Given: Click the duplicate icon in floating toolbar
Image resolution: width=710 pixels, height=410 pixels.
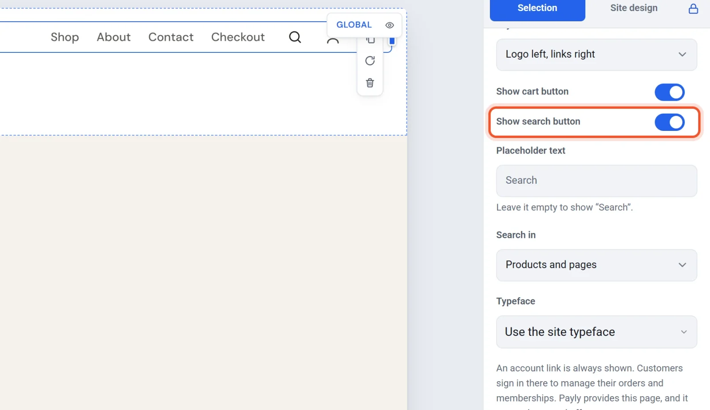Looking at the screenshot, I should (371, 40).
